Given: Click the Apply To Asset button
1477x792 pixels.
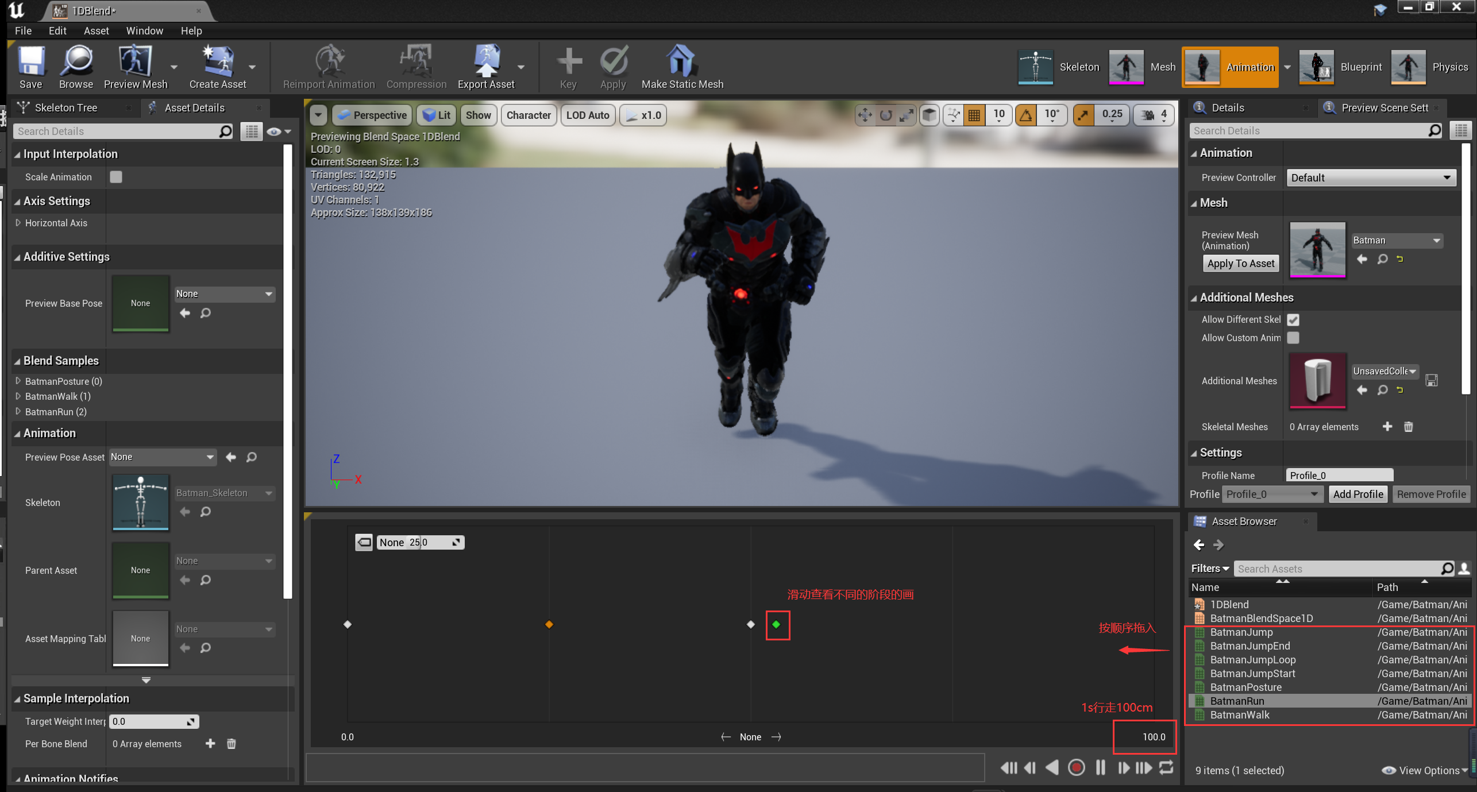Looking at the screenshot, I should (x=1240, y=264).
